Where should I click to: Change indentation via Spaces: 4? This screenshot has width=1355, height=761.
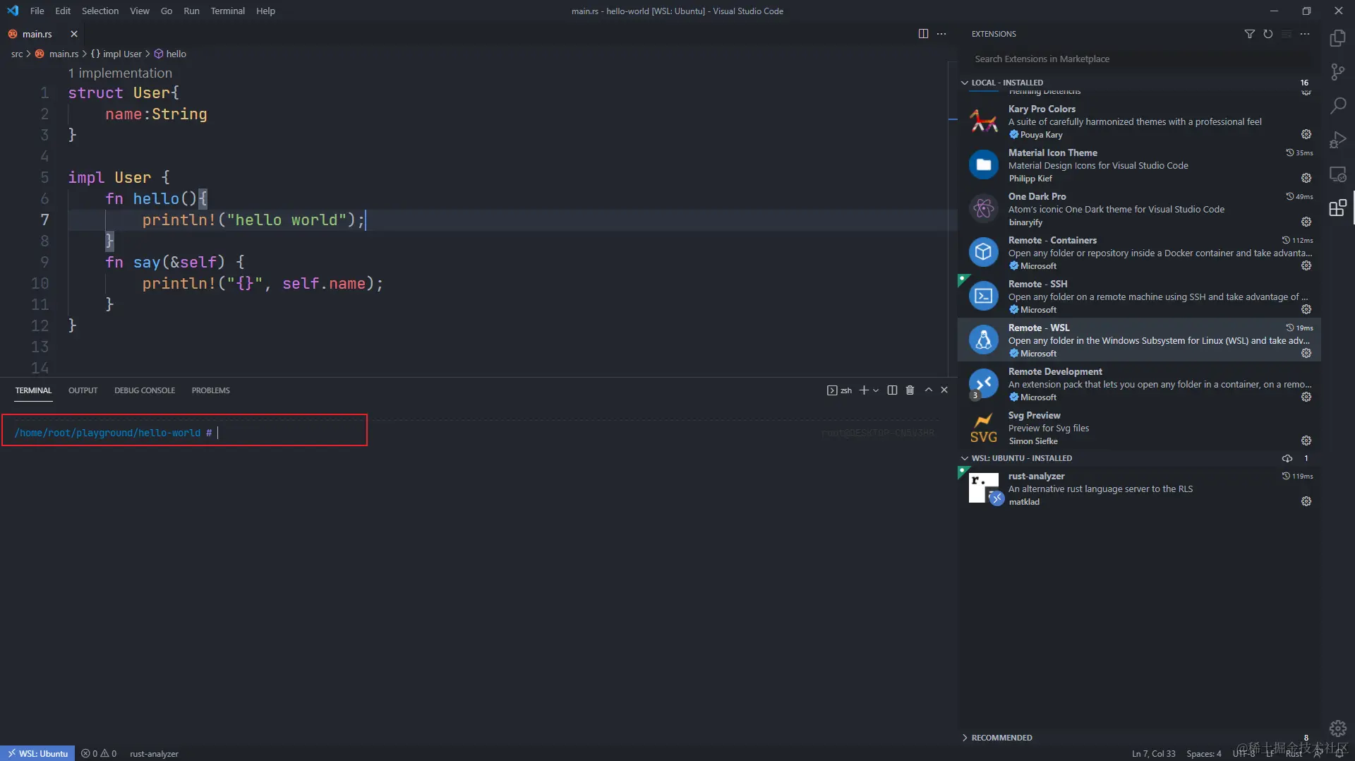click(x=1203, y=753)
